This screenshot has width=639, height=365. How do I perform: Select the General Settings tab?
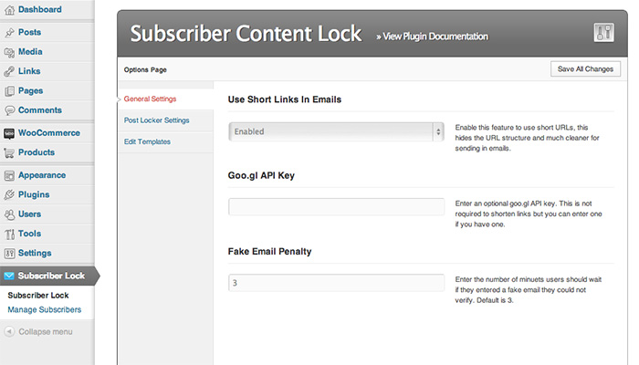pos(150,99)
